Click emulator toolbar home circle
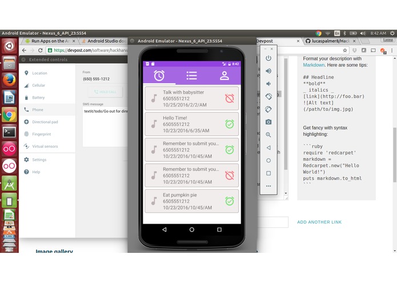Viewport: 397px width, 282px height. click(x=268, y=160)
